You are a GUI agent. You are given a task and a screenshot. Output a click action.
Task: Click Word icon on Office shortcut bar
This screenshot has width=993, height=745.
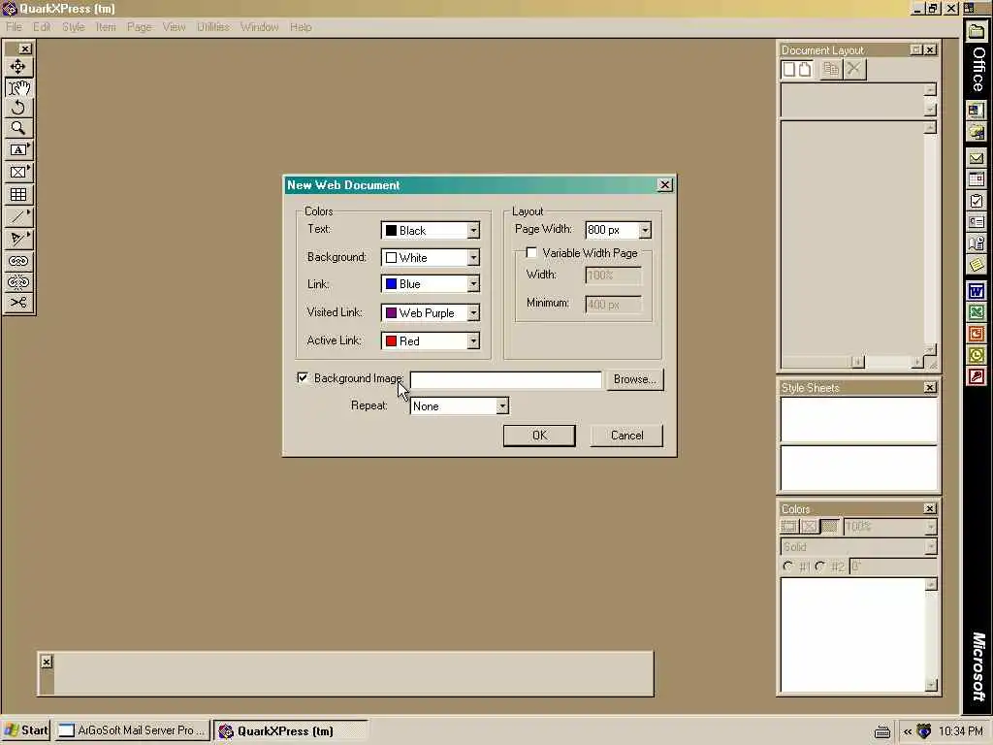pyautogui.click(x=977, y=291)
